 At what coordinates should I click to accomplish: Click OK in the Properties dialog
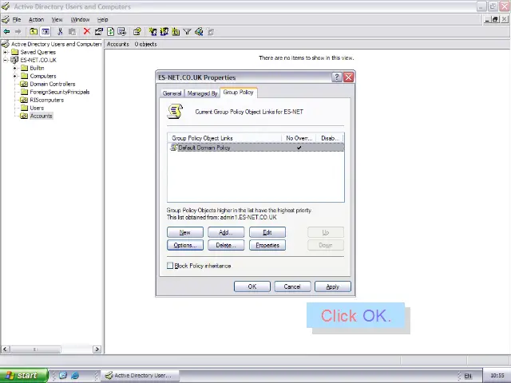252,286
